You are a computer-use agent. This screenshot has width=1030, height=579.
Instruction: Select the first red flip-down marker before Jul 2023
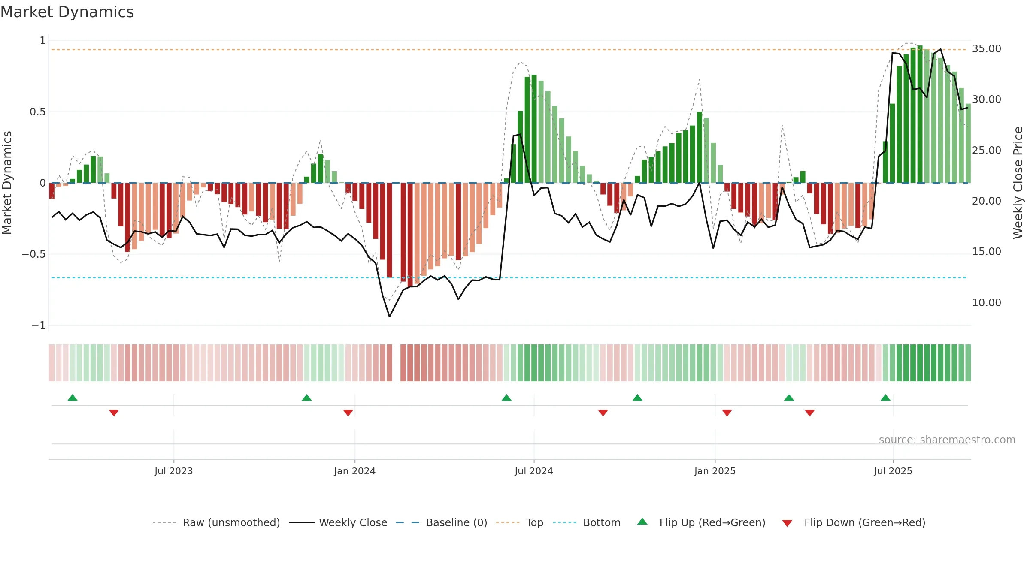[x=114, y=413]
